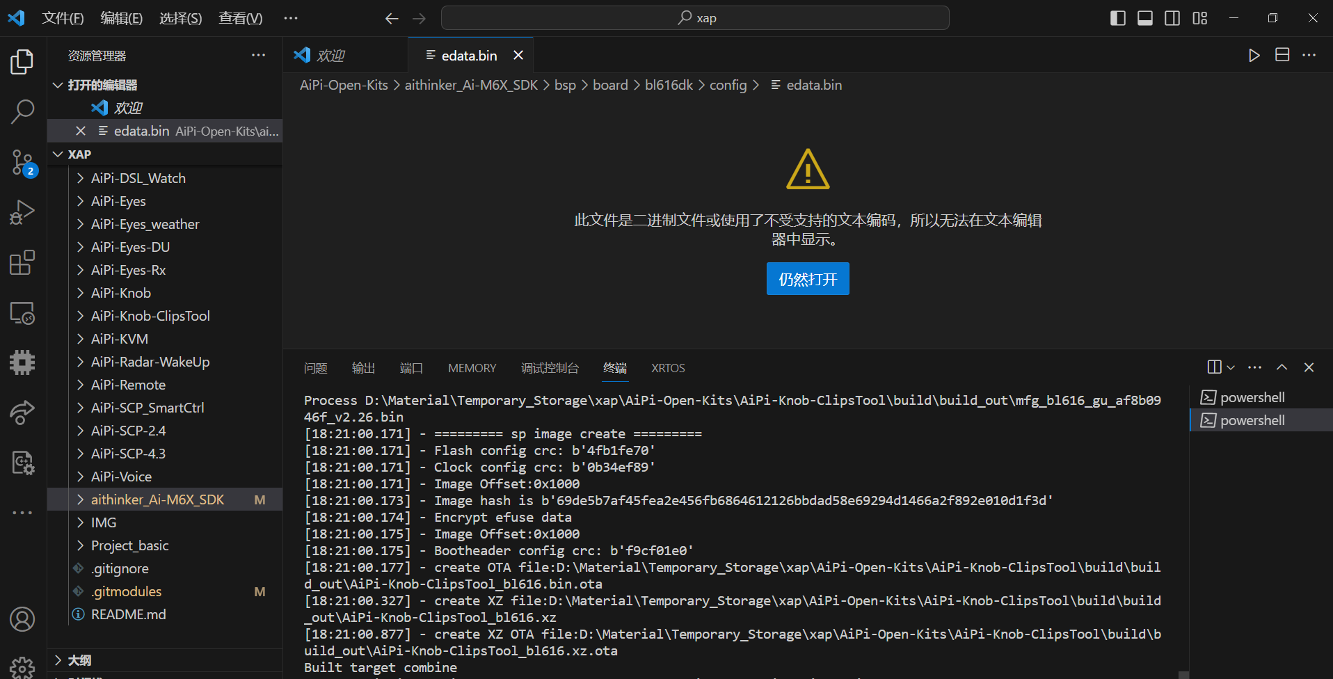The width and height of the screenshot is (1333, 679).
Task: Switch to the XRTOS panel tab
Action: click(x=668, y=368)
